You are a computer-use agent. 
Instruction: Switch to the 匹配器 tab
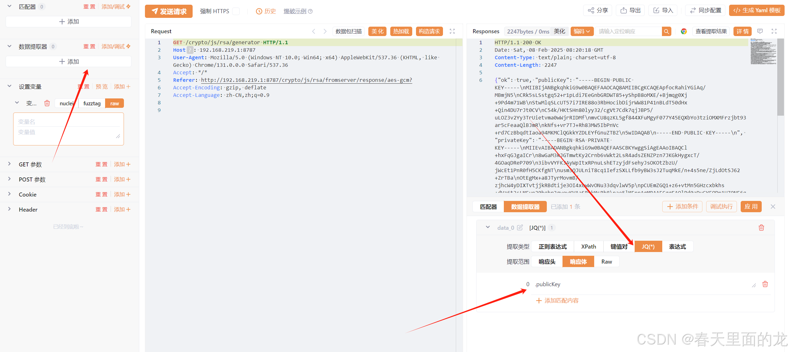pyautogui.click(x=488, y=207)
